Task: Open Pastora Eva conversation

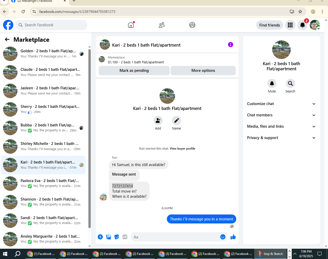Action: (x=43, y=184)
